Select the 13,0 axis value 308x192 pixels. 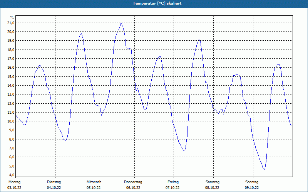[11, 94]
